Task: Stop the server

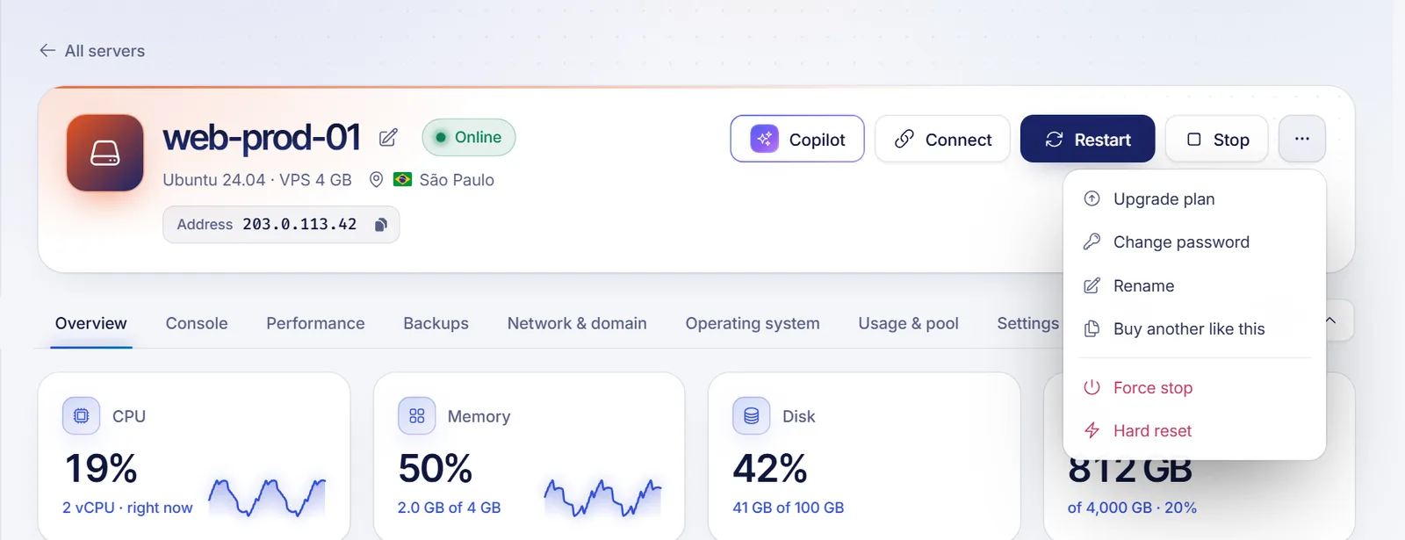Action: click(1217, 139)
